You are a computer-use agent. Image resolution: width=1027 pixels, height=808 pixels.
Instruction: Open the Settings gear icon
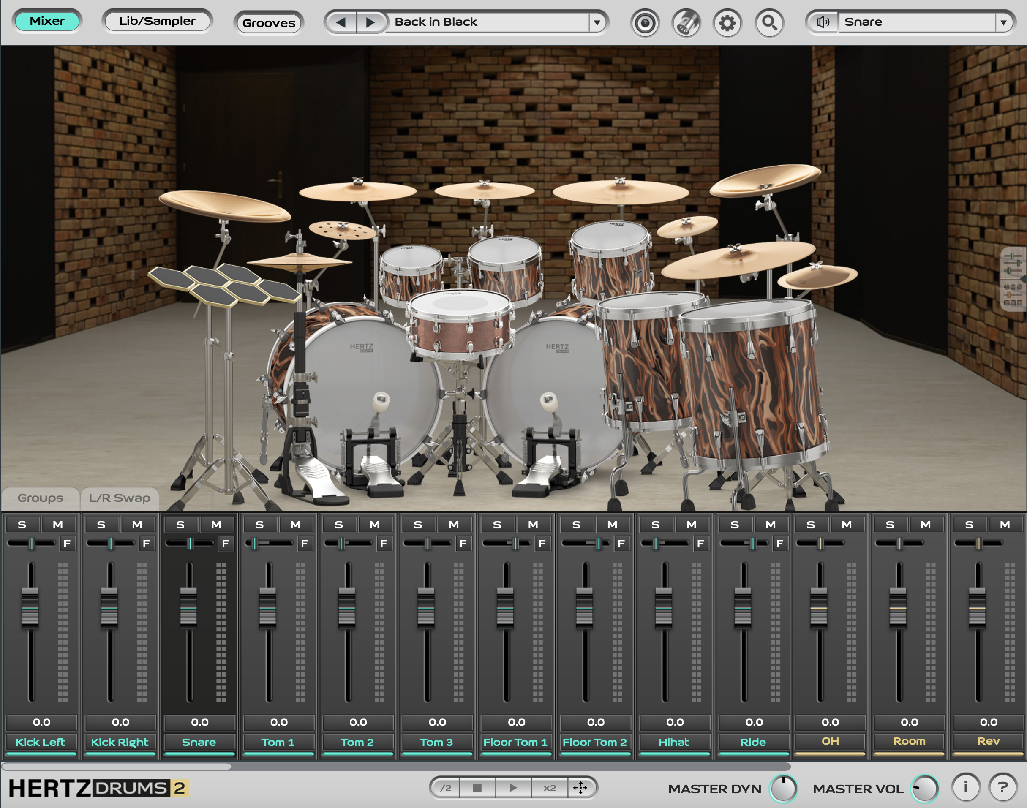[727, 22]
